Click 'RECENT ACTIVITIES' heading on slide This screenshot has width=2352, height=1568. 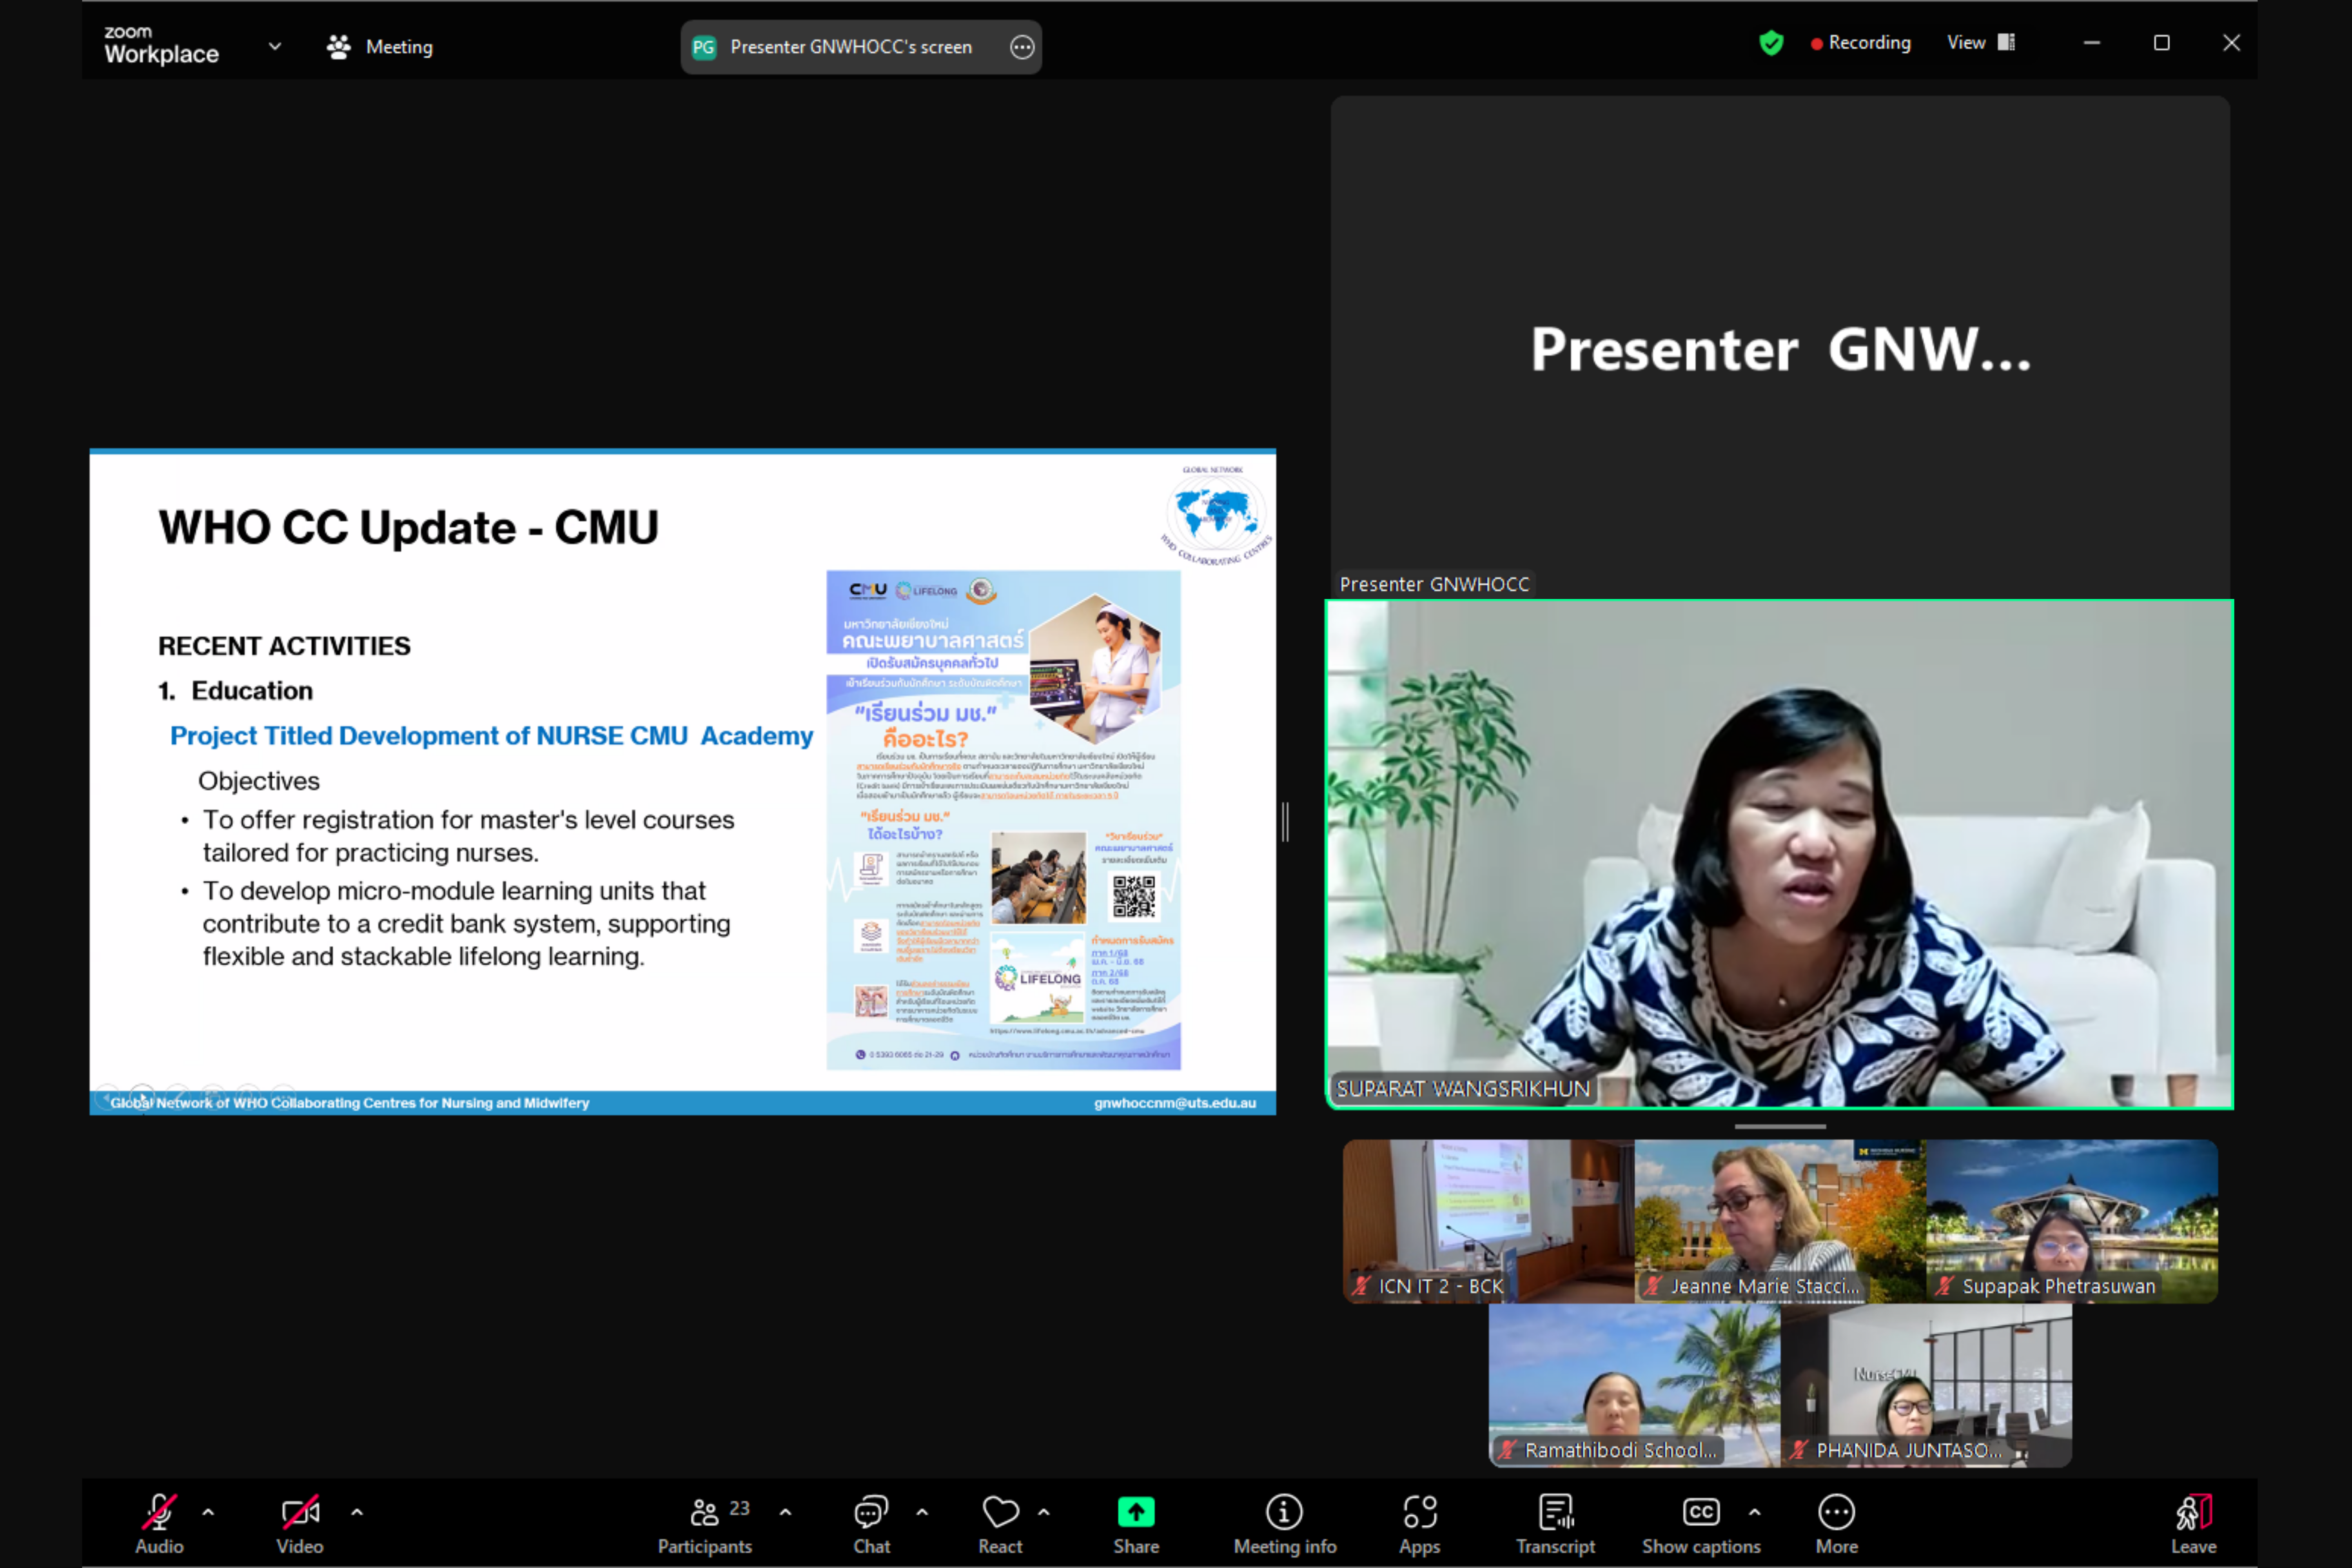[284, 646]
